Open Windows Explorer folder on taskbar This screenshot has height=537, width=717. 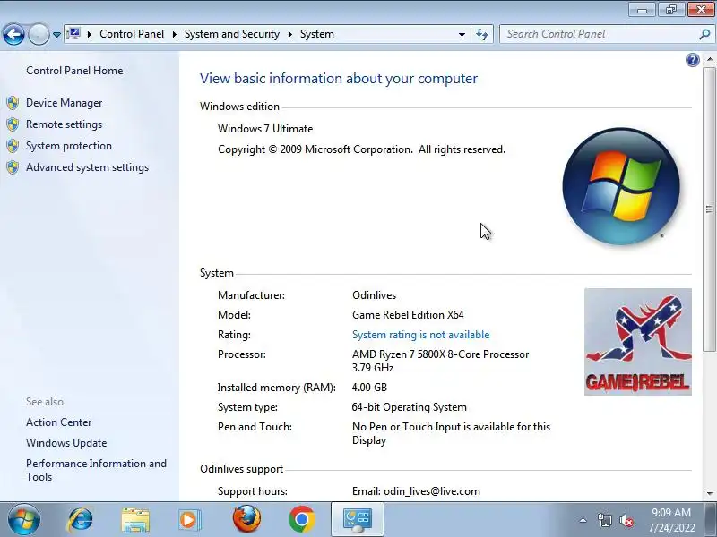[x=135, y=521]
